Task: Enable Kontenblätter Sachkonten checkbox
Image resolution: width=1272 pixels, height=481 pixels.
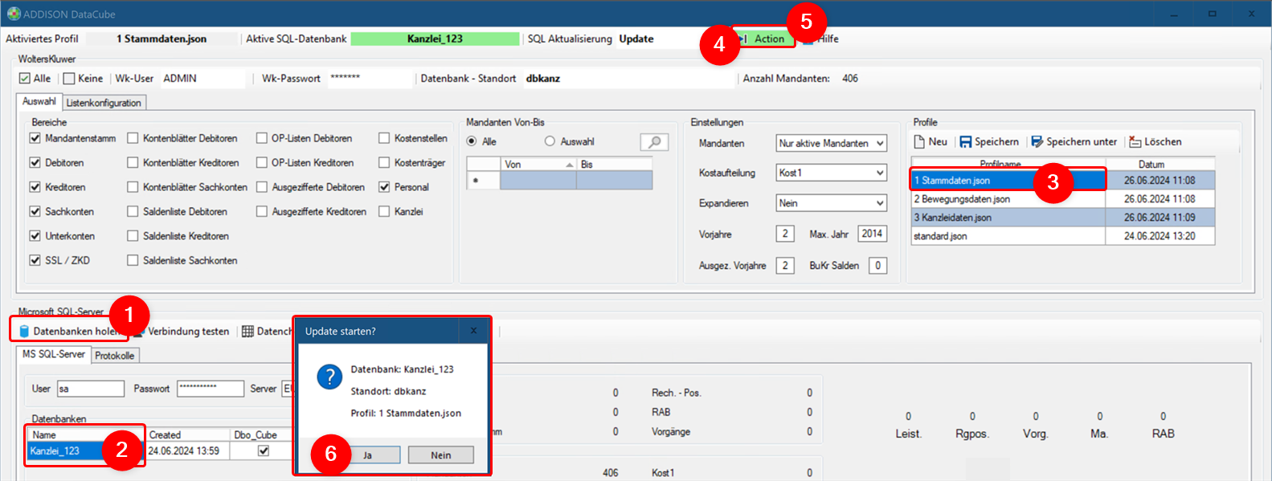Action: (x=133, y=187)
